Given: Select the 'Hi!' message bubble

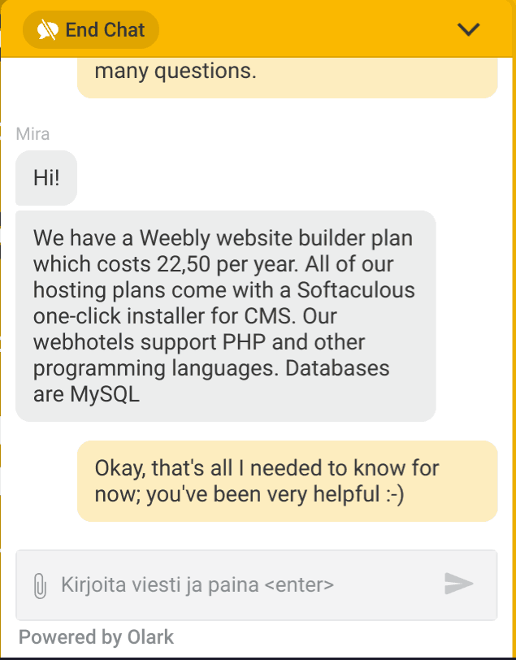Looking at the screenshot, I should [x=46, y=178].
